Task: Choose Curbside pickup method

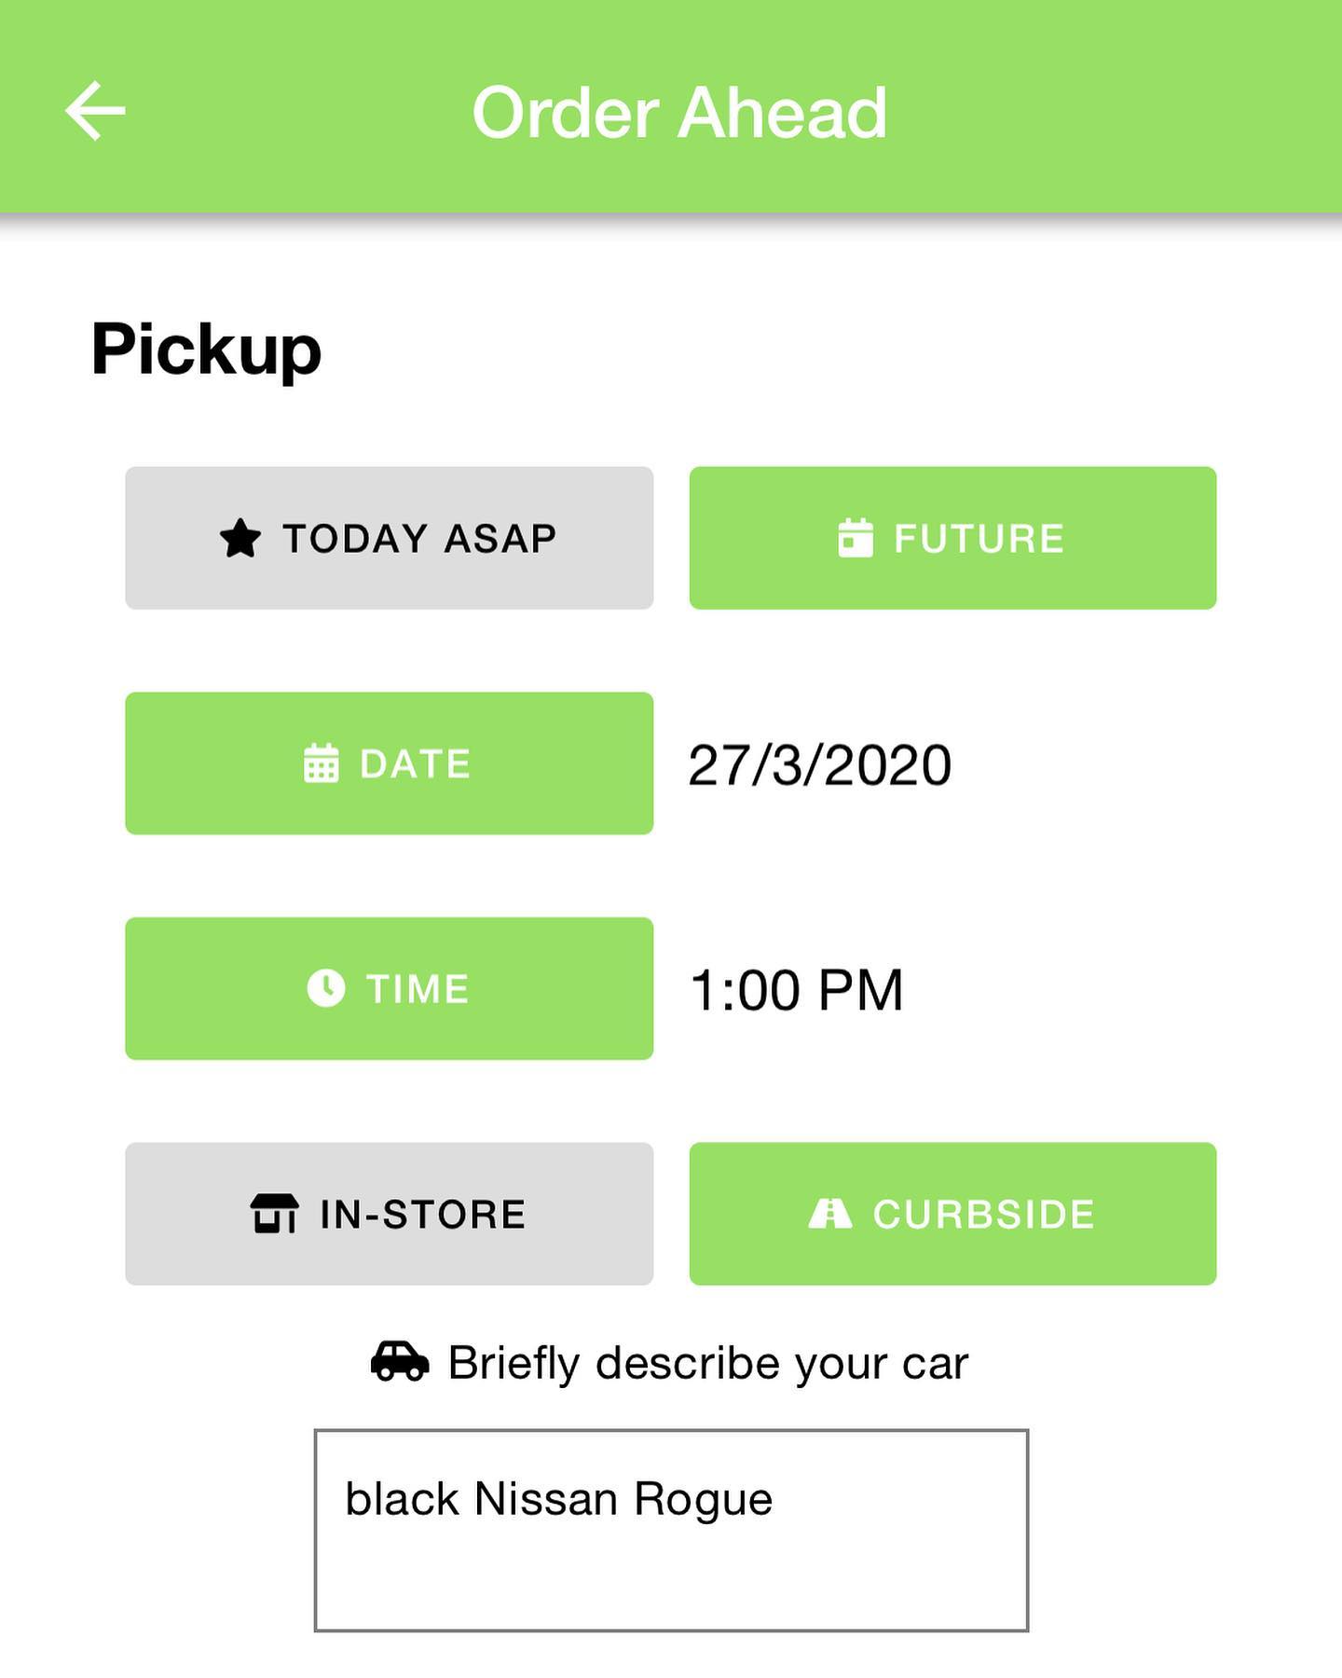Action: [952, 1214]
